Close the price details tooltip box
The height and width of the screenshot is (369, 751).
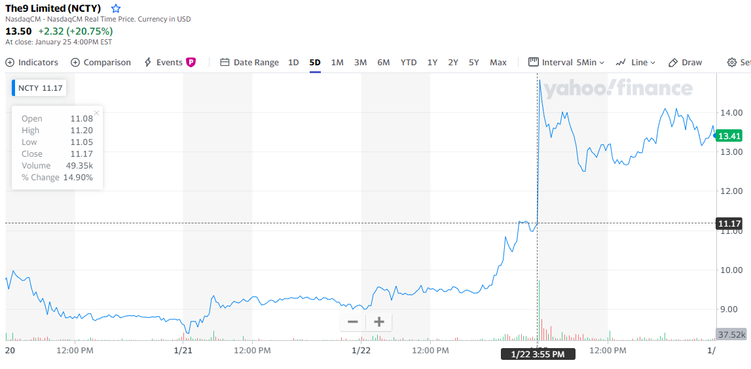click(97, 113)
